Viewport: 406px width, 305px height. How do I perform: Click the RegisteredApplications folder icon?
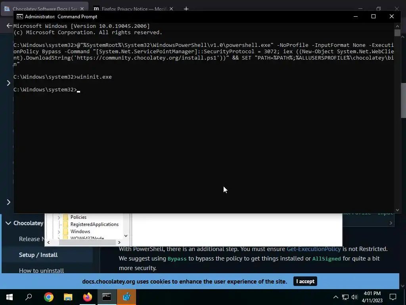65,224
